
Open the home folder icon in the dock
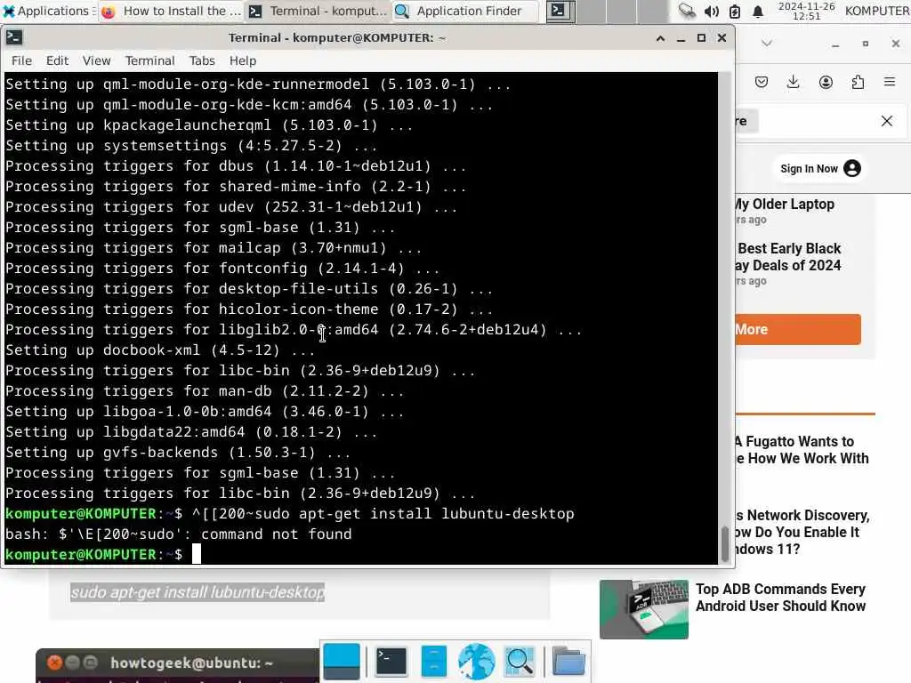pyautogui.click(x=568, y=662)
